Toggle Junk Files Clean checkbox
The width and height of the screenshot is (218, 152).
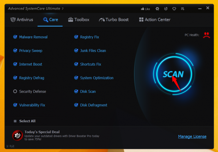pos(76,50)
